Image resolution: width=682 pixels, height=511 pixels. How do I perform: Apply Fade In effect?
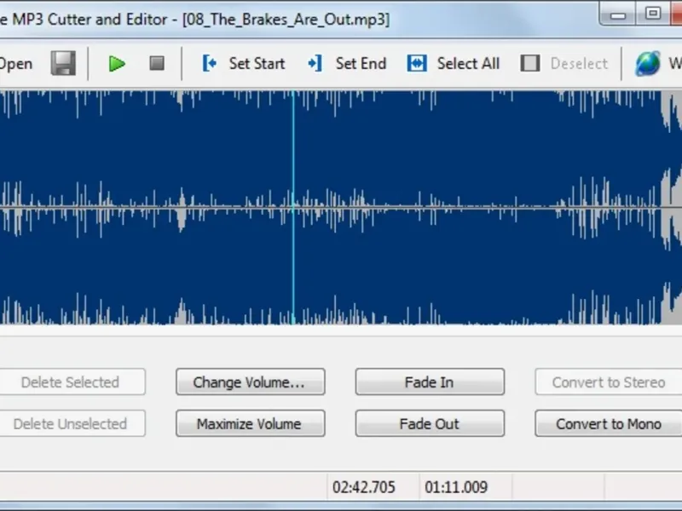(430, 382)
